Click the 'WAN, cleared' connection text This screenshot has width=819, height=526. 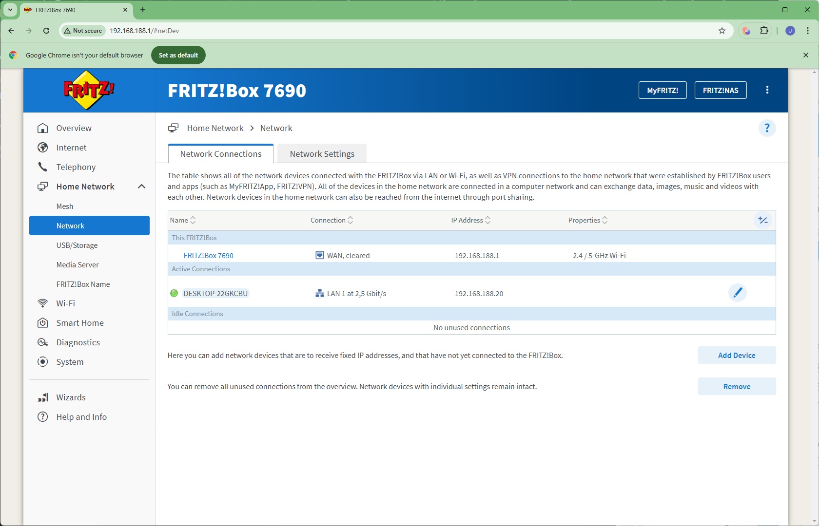click(348, 255)
